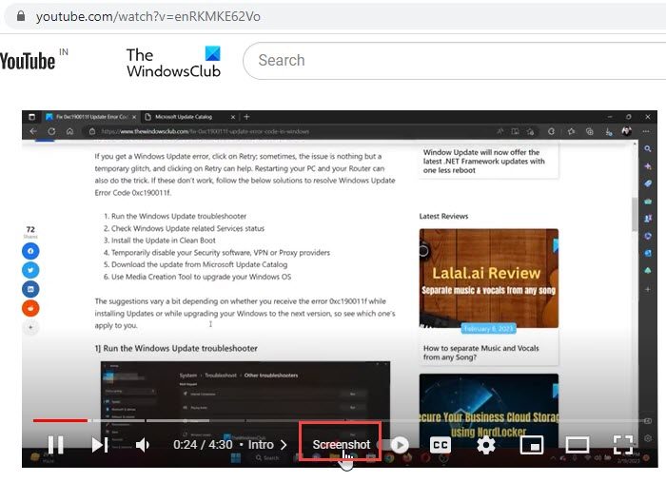666x482 pixels.
Task: Click Edge refresh icon in the video
Action: point(51,131)
